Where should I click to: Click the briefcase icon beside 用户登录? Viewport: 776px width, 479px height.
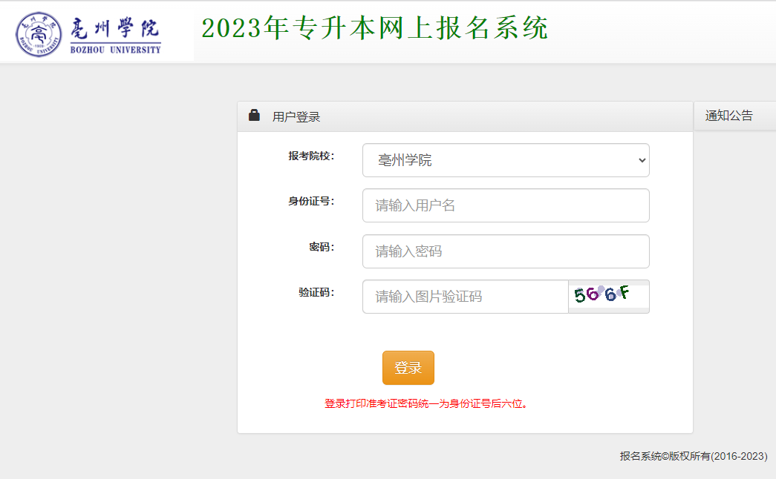[254, 116]
